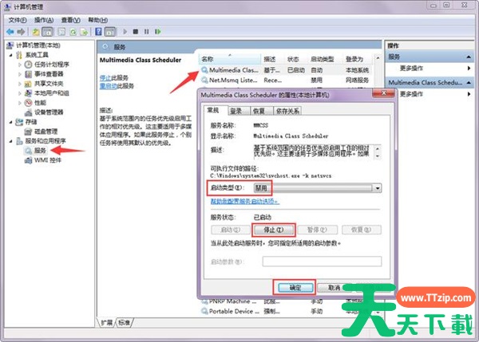Click the WMI 控件 icon

pyautogui.click(x=28, y=160)
